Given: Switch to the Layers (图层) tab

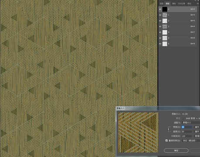Looking at the screenshot, I should pyautogui.click(x=162, y=3).
